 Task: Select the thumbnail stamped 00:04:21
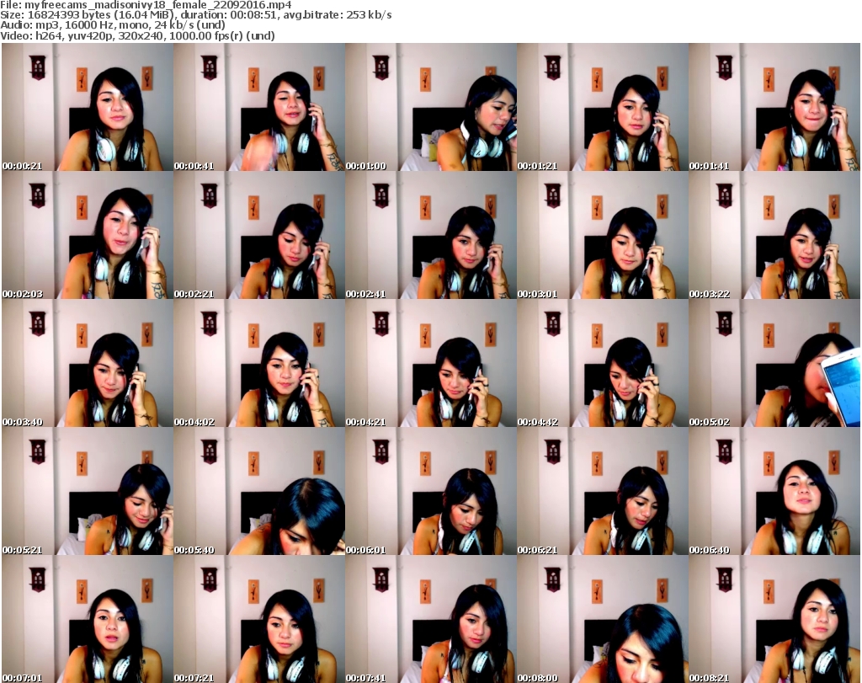[x=431, y=364]
